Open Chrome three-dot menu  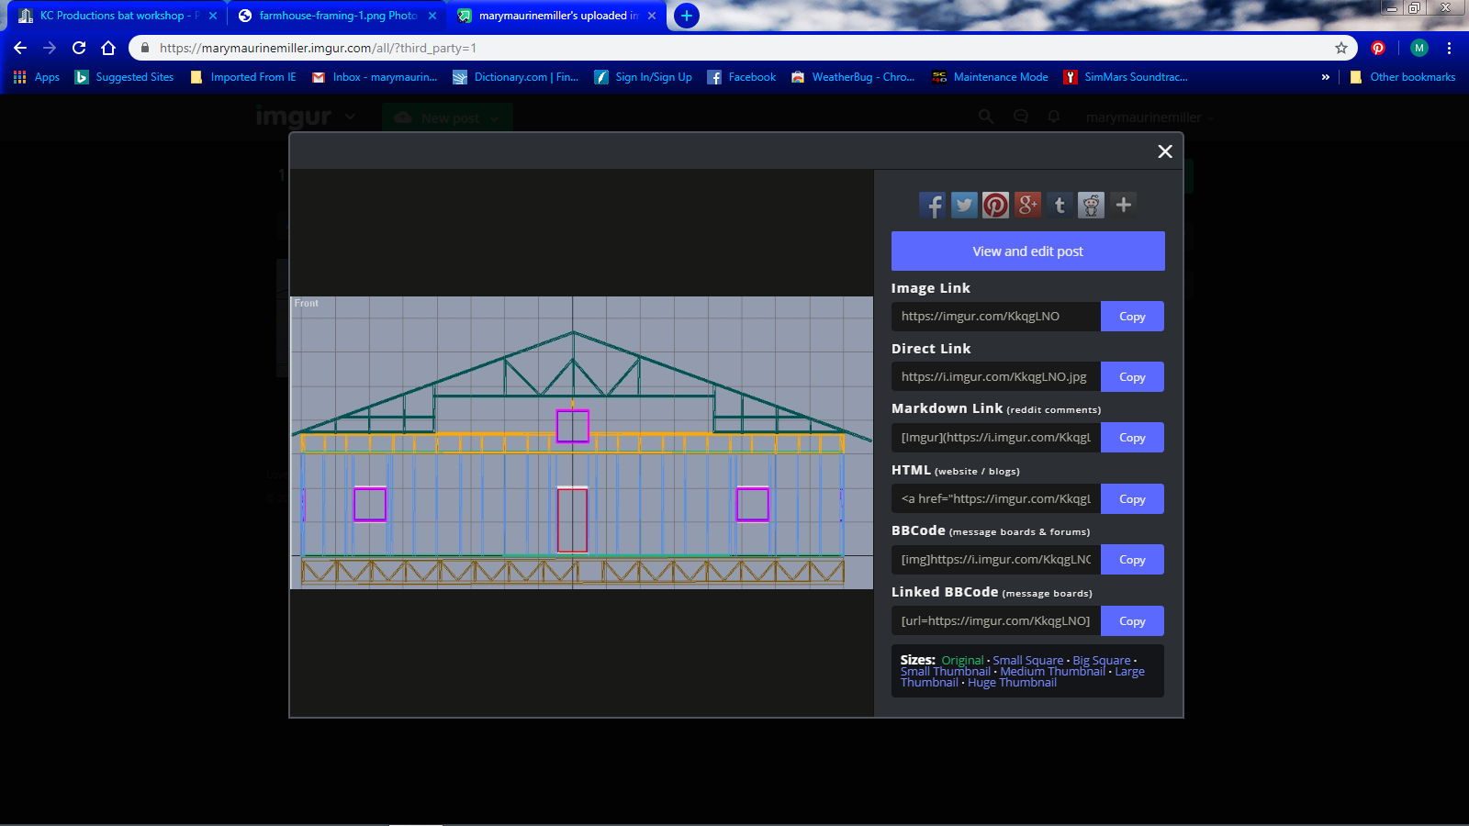coord(1450,48)
